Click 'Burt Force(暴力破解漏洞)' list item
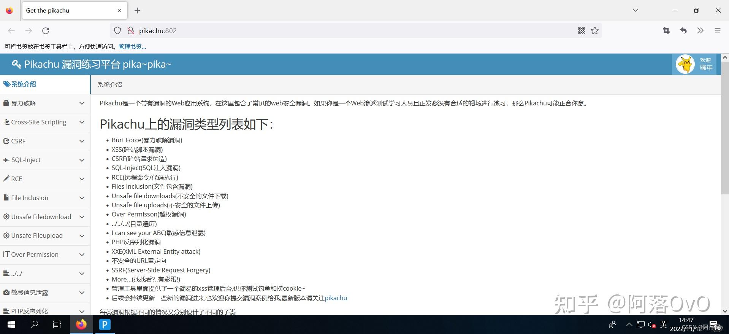The width and height of the screenshot is (729, 334). (147, 140)
